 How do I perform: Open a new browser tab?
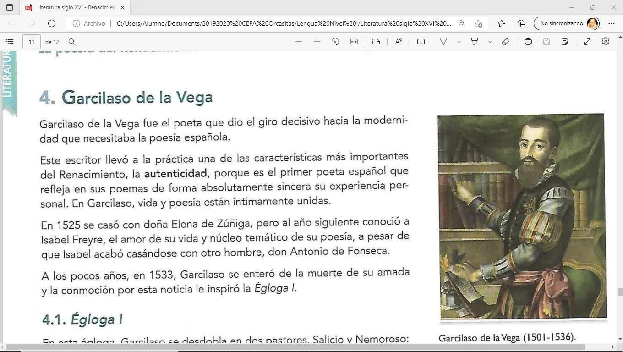point(138,7)
